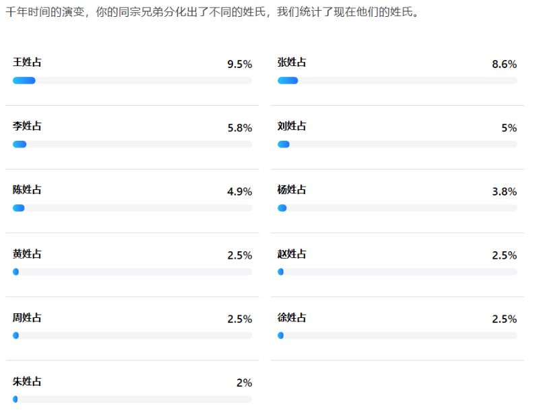
Task: Click the 徐姓占 surname label
Action: [292, 318]
